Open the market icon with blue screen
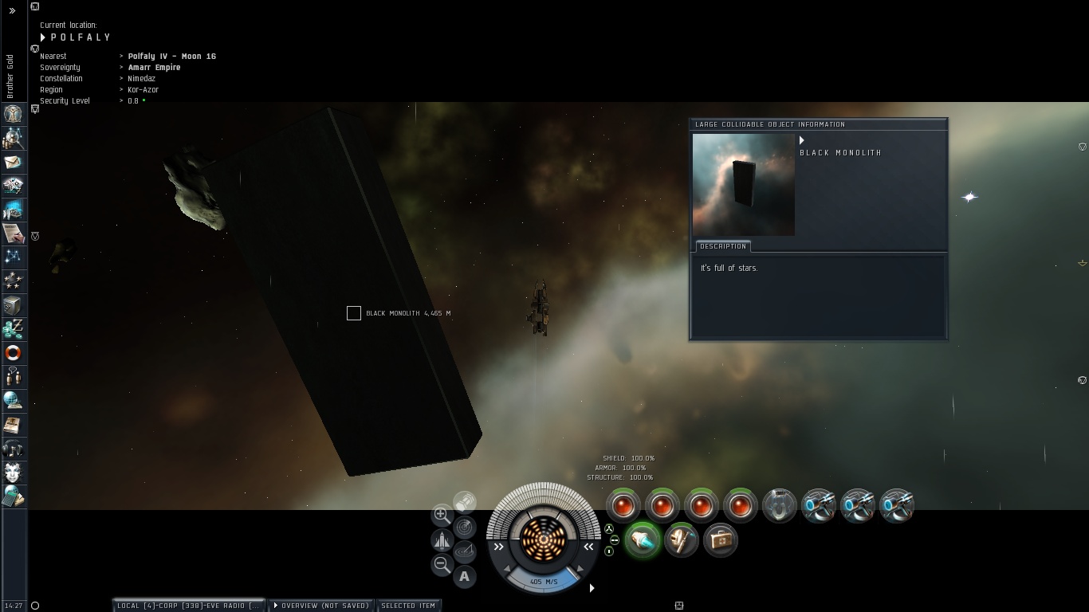This screenshot has width=1089, height=612. (x=13, y=210)
